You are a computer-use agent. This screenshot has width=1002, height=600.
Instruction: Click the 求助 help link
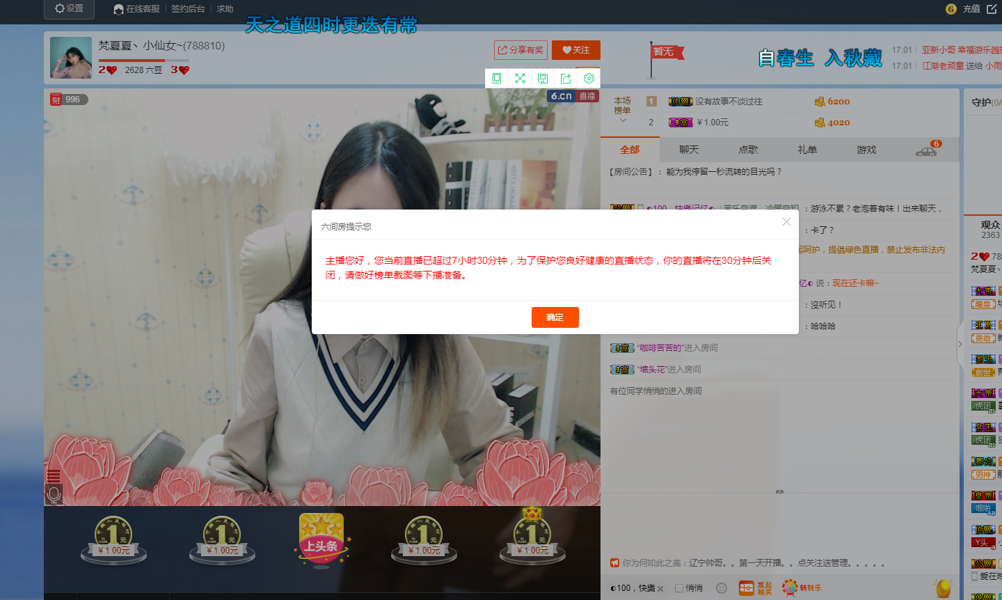(225, 9)
